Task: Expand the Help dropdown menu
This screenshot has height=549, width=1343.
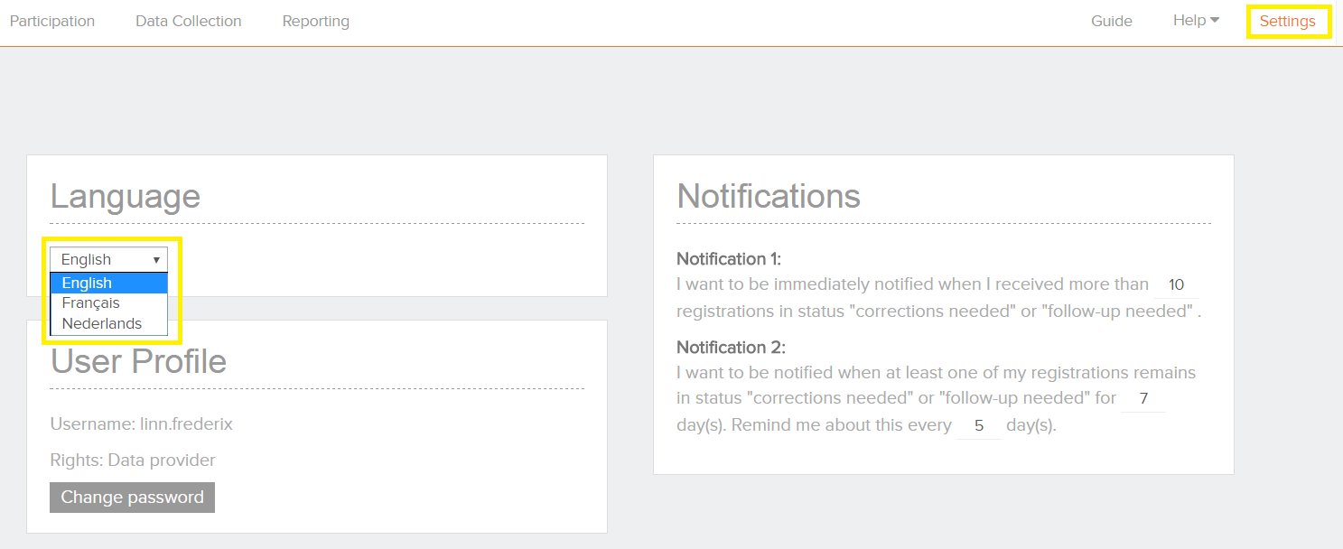Action: [x=1195, y=21]
